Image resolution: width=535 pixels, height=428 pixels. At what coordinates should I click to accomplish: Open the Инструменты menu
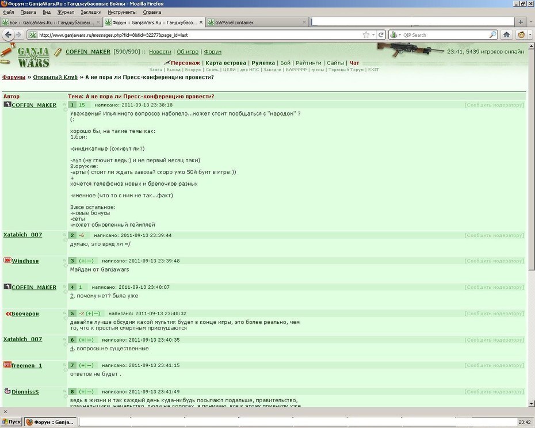tap(122, 12)
